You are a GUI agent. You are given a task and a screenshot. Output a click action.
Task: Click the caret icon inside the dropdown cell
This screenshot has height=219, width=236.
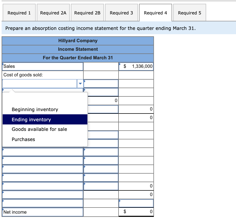tap(80, 83)
